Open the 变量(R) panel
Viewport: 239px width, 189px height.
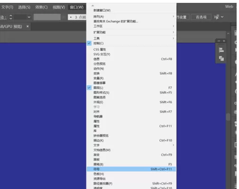pos(132,78)
